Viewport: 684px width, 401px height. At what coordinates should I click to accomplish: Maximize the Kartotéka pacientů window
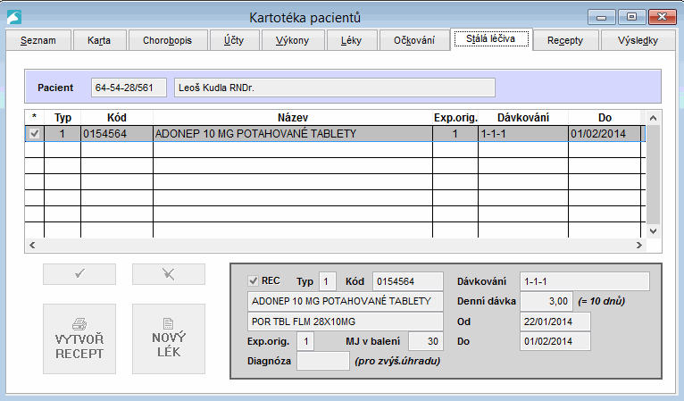click(x=632, y=16)
